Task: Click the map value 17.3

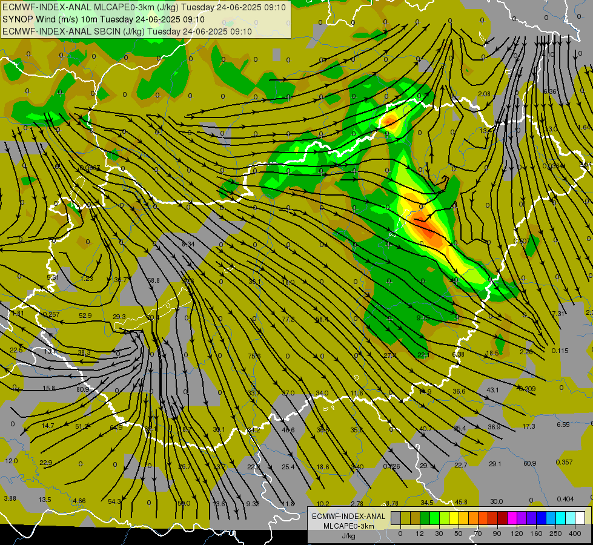Action: coord(529,426)
